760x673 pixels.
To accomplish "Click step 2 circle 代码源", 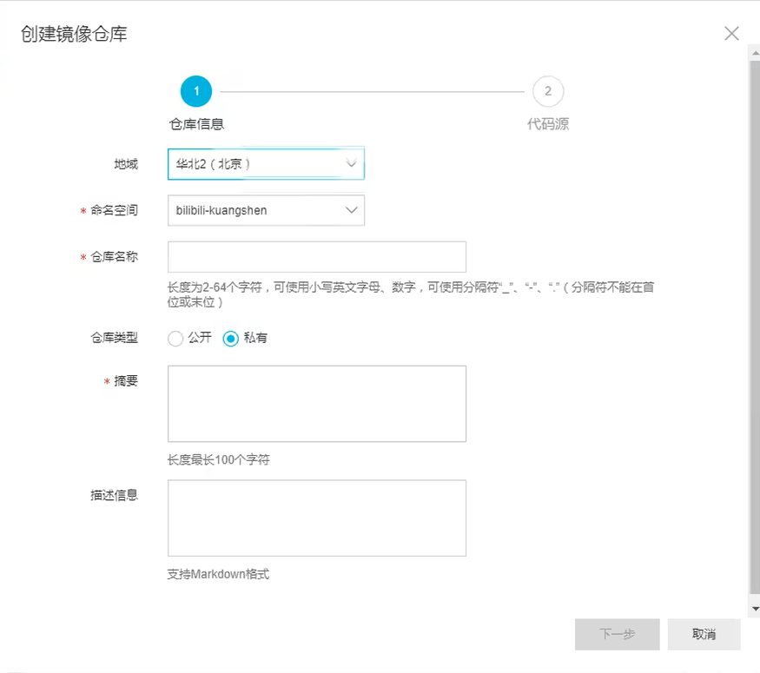I will coord(548,91).
